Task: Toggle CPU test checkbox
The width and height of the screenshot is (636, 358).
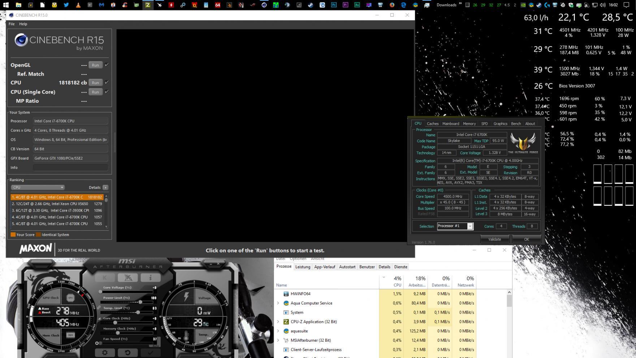Action: (x=107, y=82)
